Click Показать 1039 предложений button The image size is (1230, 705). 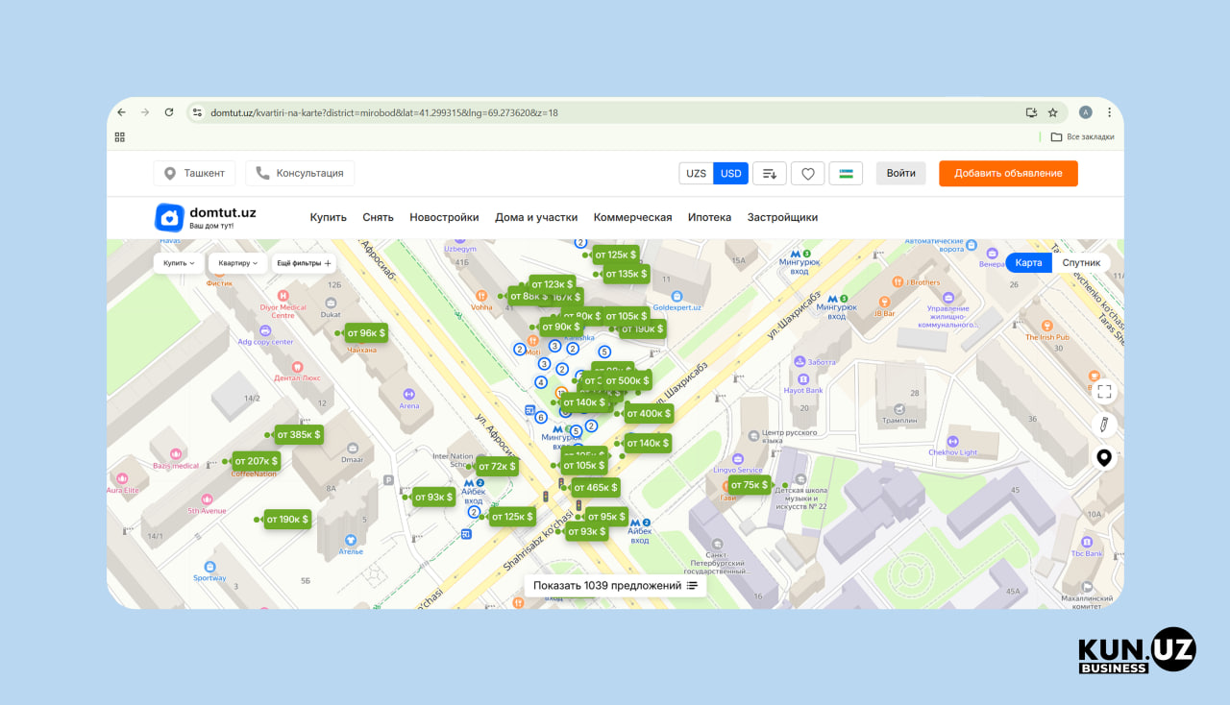(615, 586)
